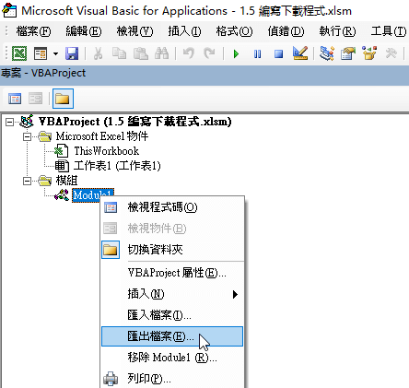409x388 pixels.
Task: Open the 偵錯(D) menu
Action: 286,31
